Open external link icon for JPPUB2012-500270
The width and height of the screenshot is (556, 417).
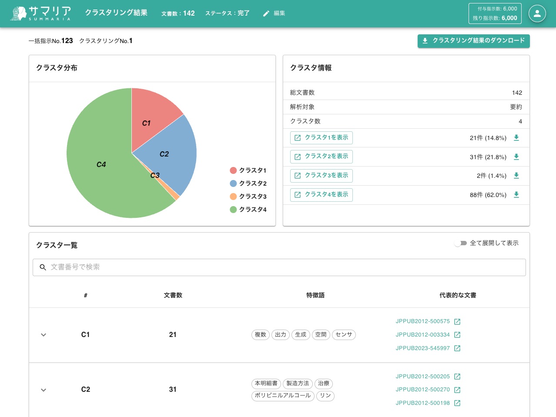457,390
